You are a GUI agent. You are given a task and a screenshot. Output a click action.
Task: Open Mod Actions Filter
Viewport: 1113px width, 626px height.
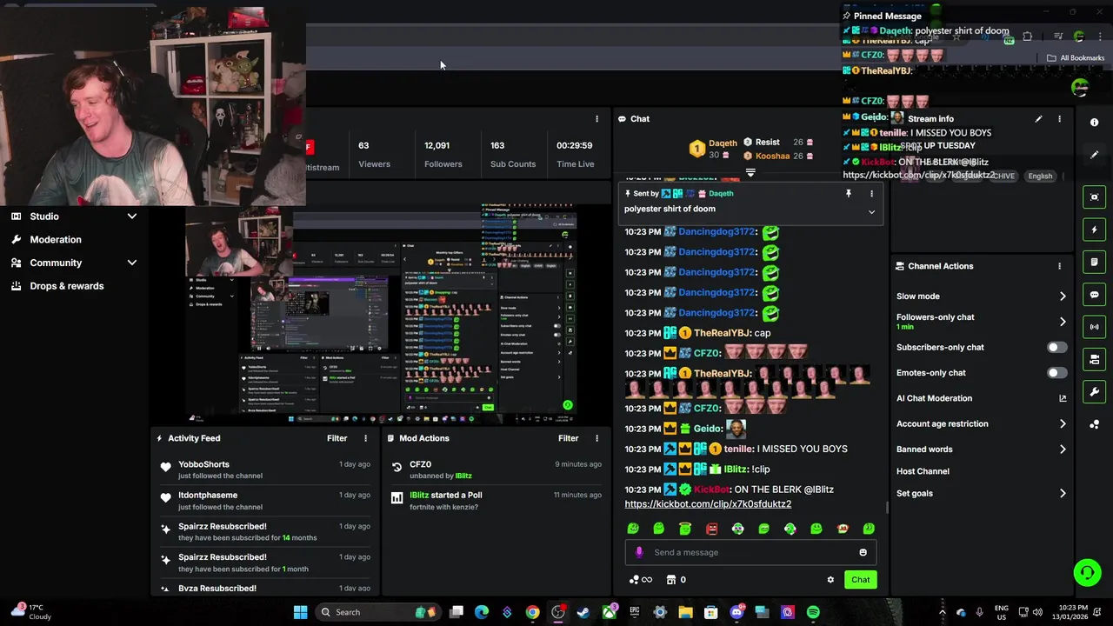pyautogui.click(x=568, y=438)
